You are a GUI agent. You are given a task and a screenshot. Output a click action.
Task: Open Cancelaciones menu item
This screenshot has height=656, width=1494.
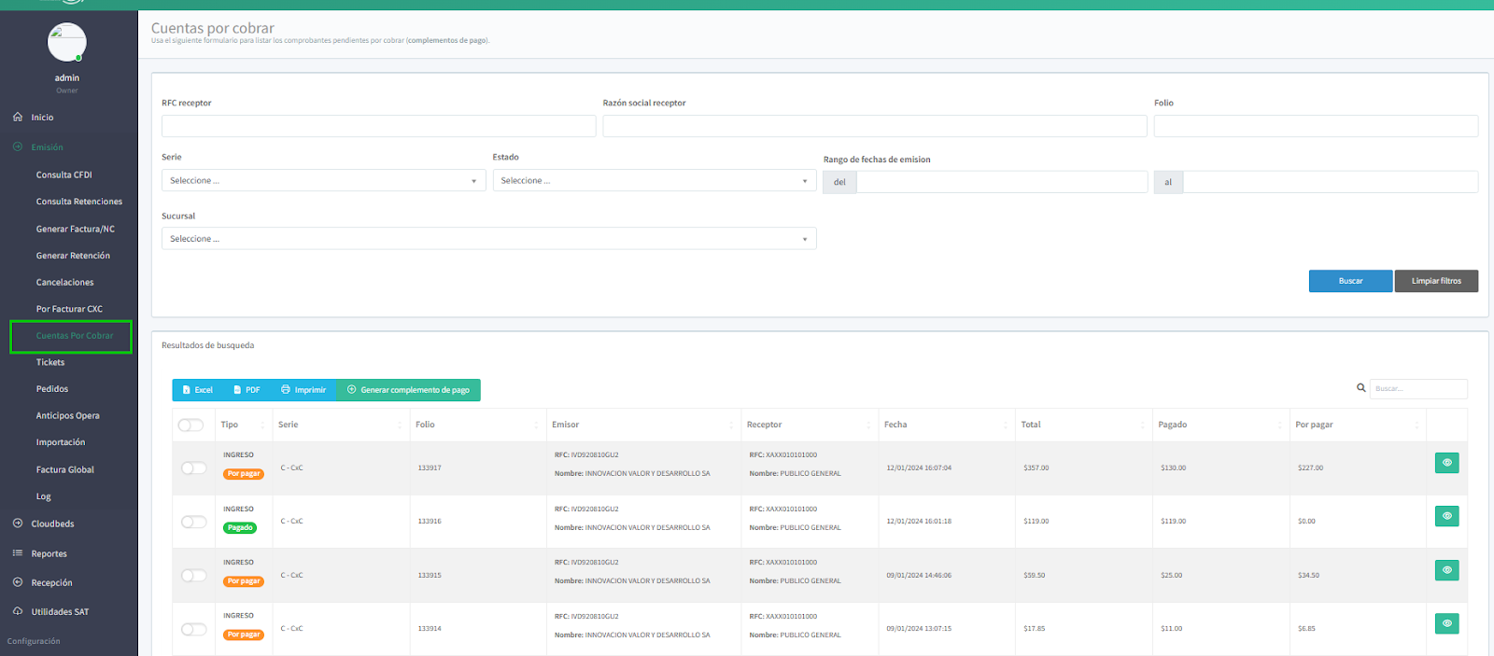coord(65,282)
